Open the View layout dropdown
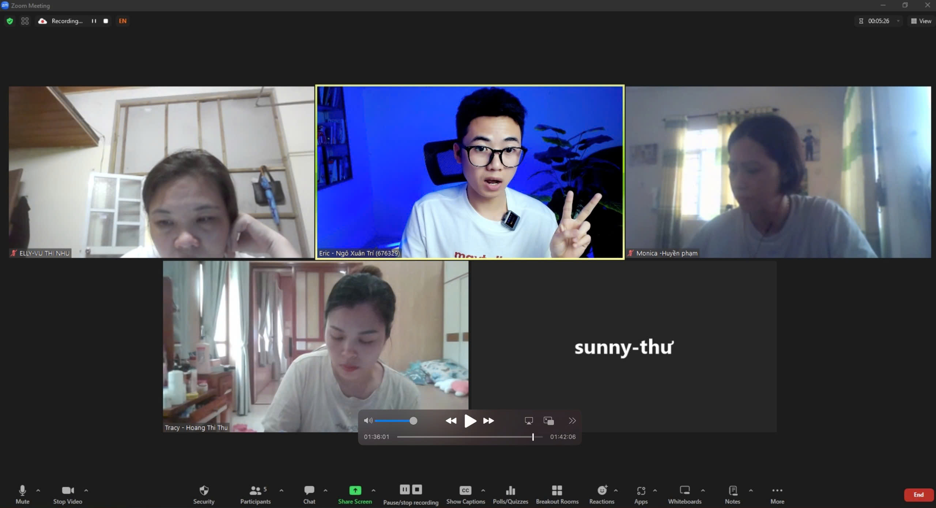This screenshot has width=936, height=508. pyautogui.click(x=921, y=21)
